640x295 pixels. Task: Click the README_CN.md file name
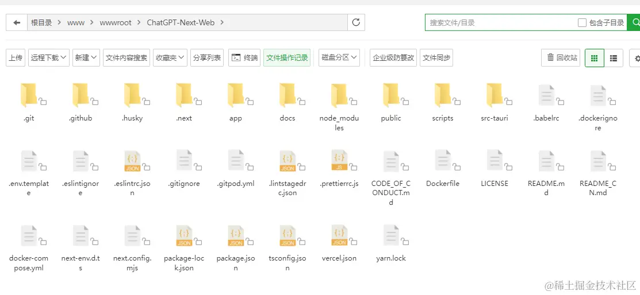pos(598,188)
